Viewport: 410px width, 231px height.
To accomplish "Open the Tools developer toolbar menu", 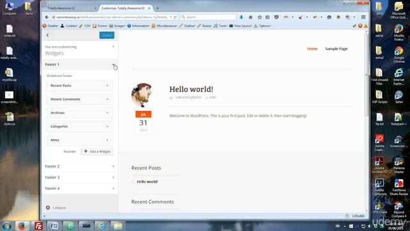I will coord(220,26).
